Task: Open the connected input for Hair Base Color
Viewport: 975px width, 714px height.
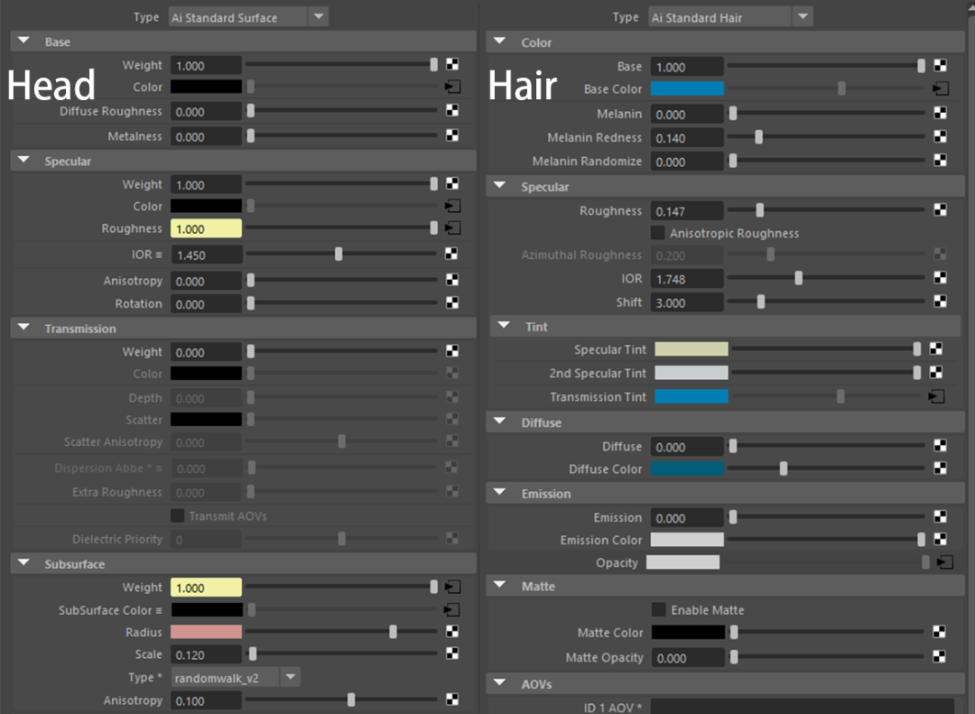Action: 941,89
